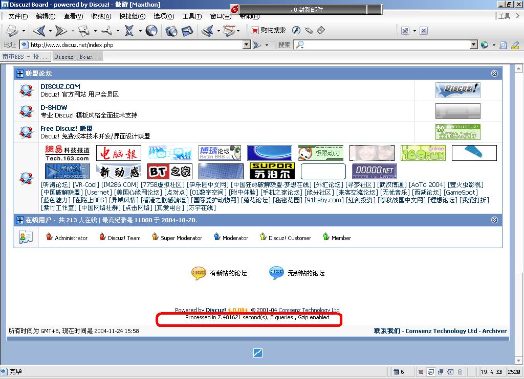Viewport: 524px width, 379px height.
Task: Click the orange new-posts forum icon
Action: click(x=199, y=273)
